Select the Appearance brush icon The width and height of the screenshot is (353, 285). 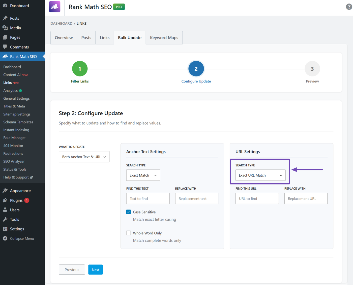point(5,190)
